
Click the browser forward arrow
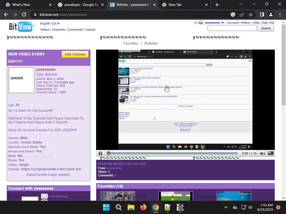pos(15,14)
